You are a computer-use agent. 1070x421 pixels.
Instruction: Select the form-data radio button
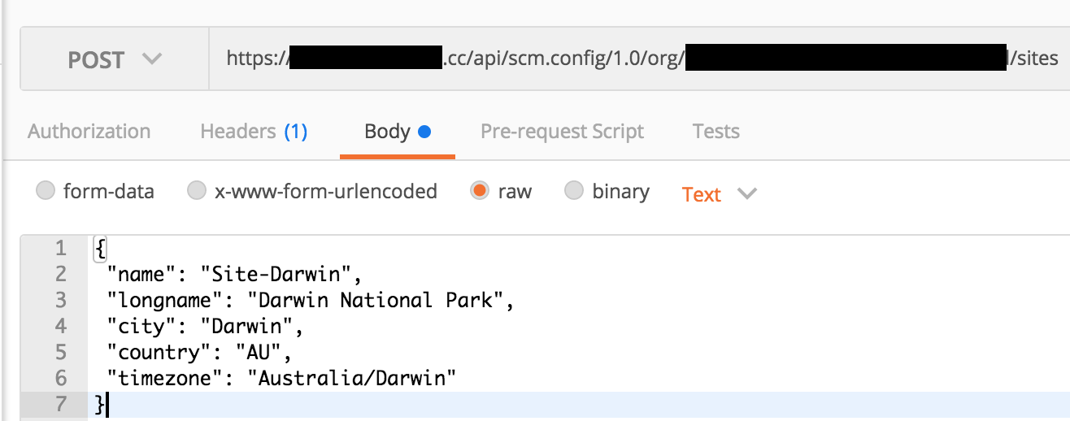pos(47,192)
